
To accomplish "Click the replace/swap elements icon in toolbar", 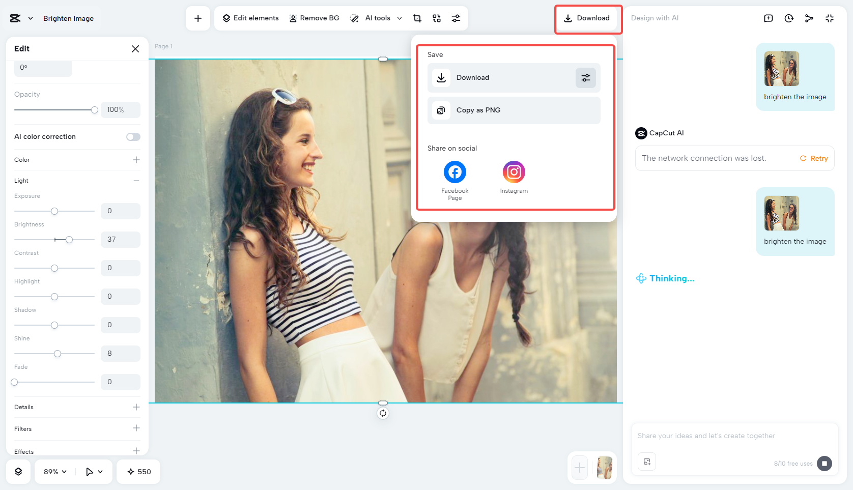I will pyautogui.click(x=437, y=18).
